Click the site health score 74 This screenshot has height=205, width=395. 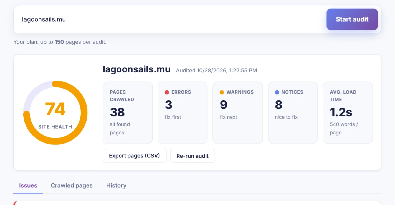55,109
